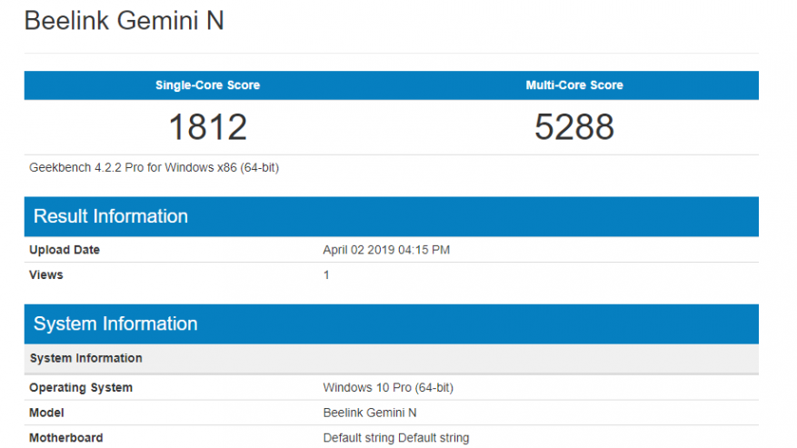The width and height of the screenshot is (797, 448).
Task: Click the Single-Core Score header
Action: (x=207, y=85)
